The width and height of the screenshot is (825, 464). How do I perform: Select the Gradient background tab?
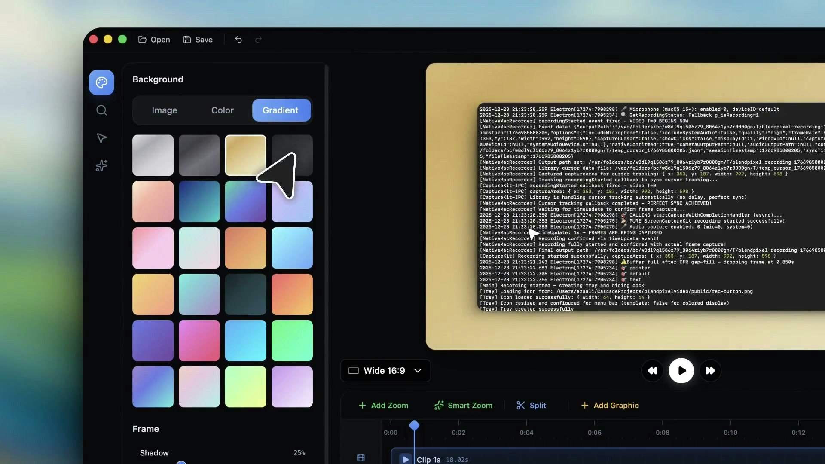(x=281, y=110)
